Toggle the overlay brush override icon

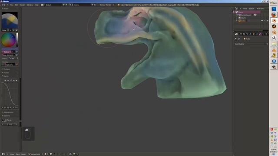tap(17, 65)
